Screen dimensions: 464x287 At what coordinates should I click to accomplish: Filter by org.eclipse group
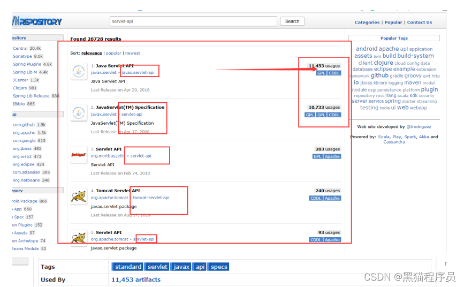pos(24,164)
